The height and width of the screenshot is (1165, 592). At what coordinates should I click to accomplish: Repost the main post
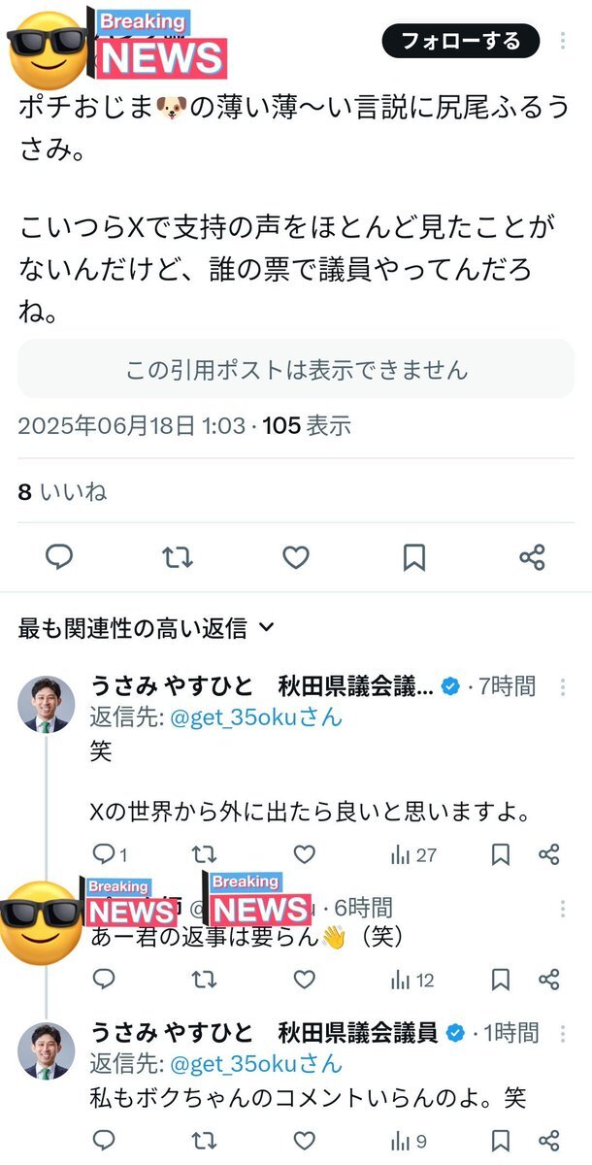[178, 557]
